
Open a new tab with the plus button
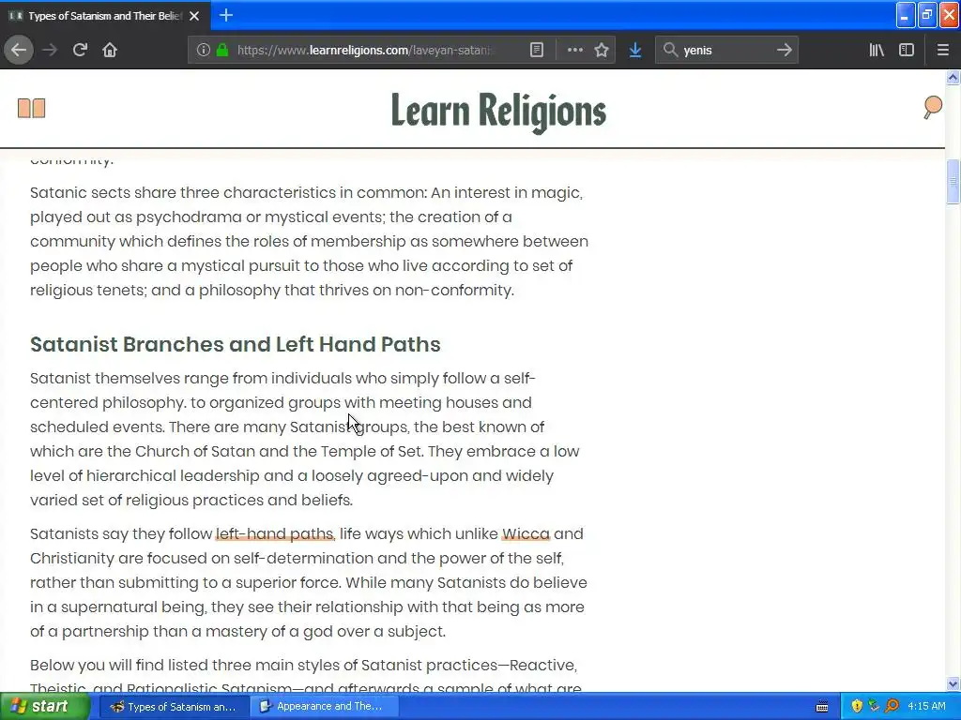225,15
